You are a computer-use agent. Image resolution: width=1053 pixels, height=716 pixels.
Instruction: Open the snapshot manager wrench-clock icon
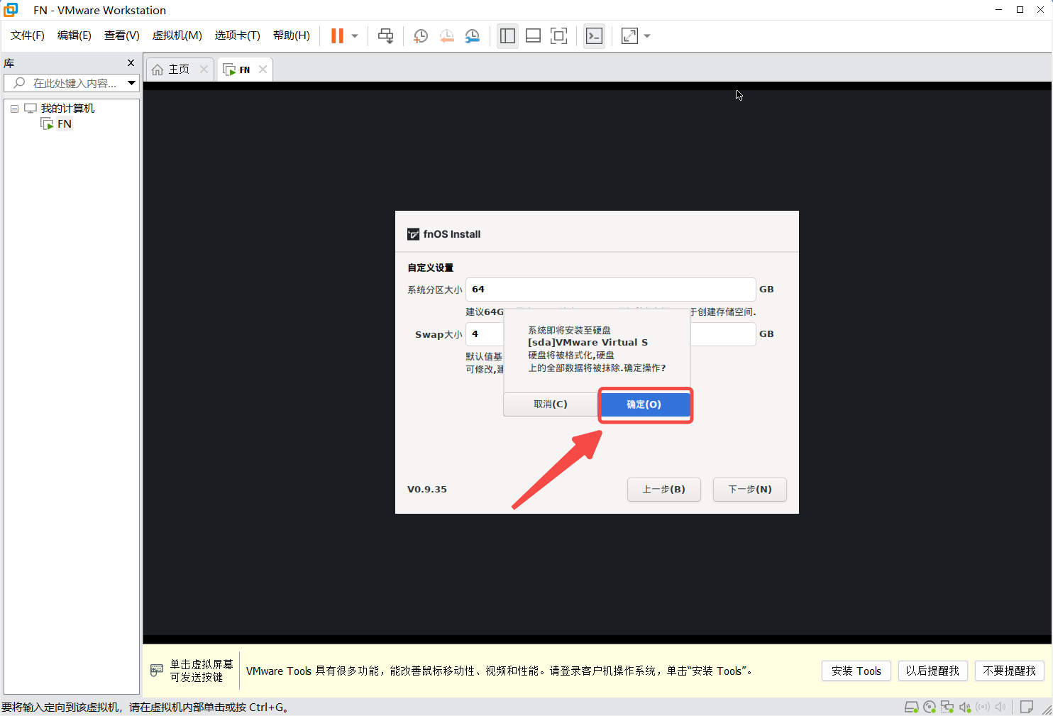[x=472, y=36]
